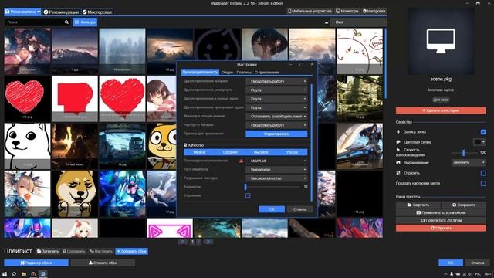Load a preset with Загрузить under Ваши пресеты
Screen dimensions: 494x278
pos(418,205)
